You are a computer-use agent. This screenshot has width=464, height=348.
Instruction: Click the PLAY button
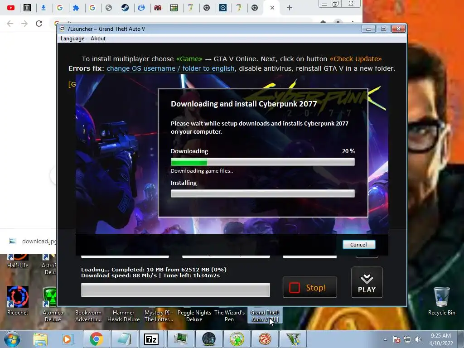point(367,282)
